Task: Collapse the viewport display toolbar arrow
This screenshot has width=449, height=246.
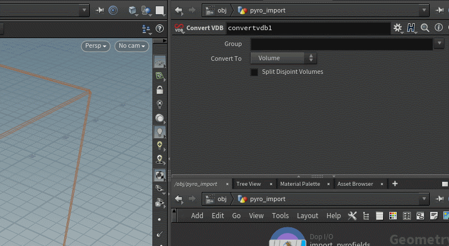Action: [x=164, y=41]
